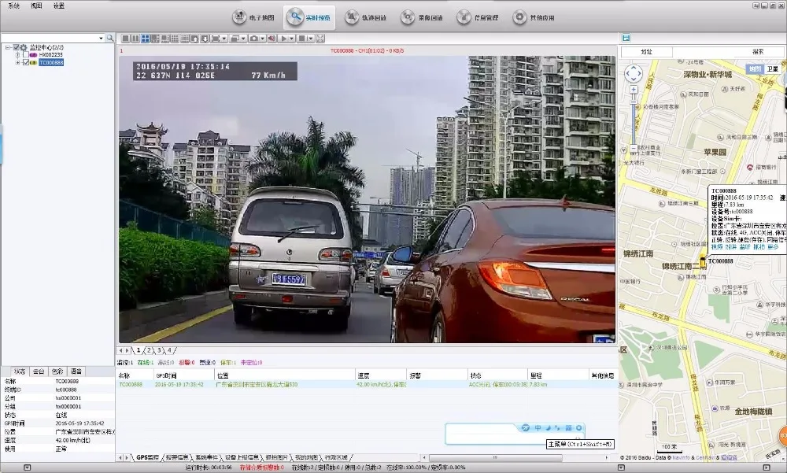The image size is (787, 473).
Task: Click 更多 more link in map popup
Action: pyautogui.click(x=773, y=247)
